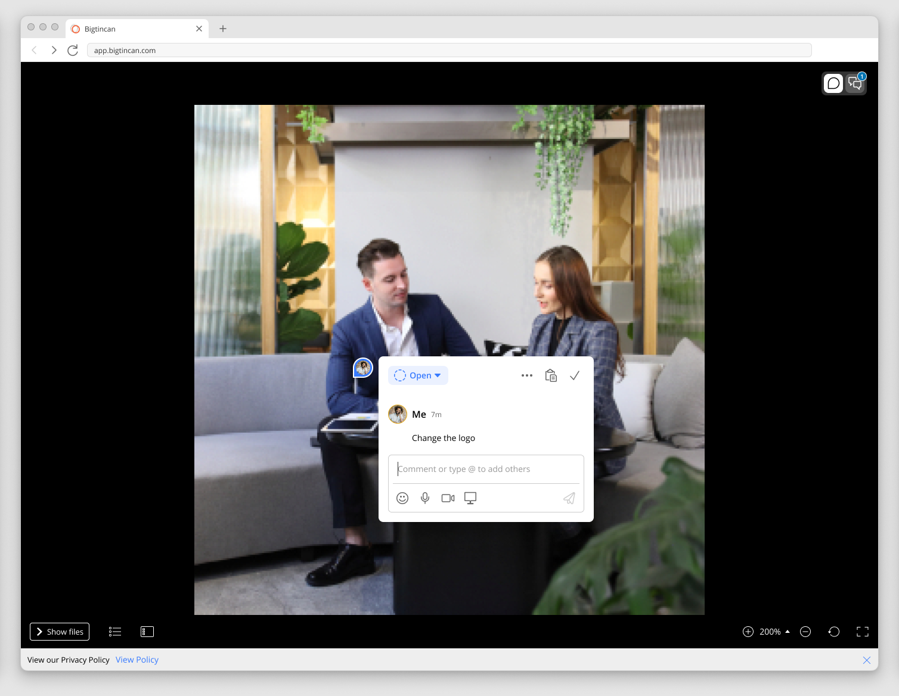
Task: Open the Open status dropdown
Action: coord(418,375)
